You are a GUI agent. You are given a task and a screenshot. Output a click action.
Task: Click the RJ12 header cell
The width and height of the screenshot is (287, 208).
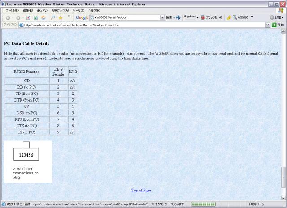tap(73, 72)
